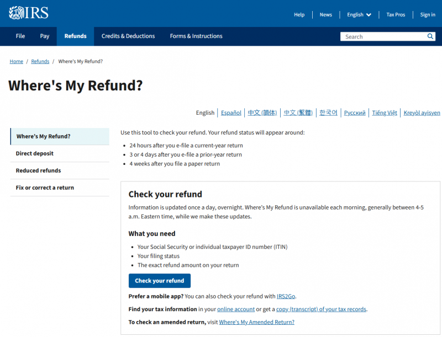This screenshot has width=442, height=337.
Task: Open Fix or correct a return
Action: pos(46,188)
